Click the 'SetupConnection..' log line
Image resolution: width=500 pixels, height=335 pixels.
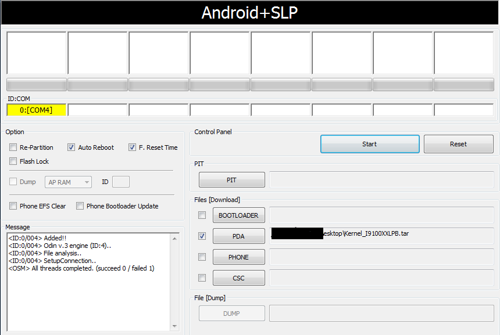[52, 261]
